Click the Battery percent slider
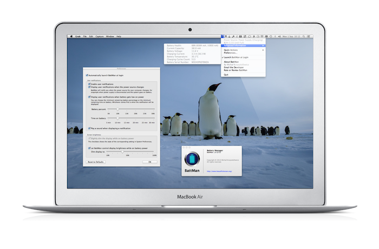Image resolution: width=379 pixels, height=249 pixels. 131,109
